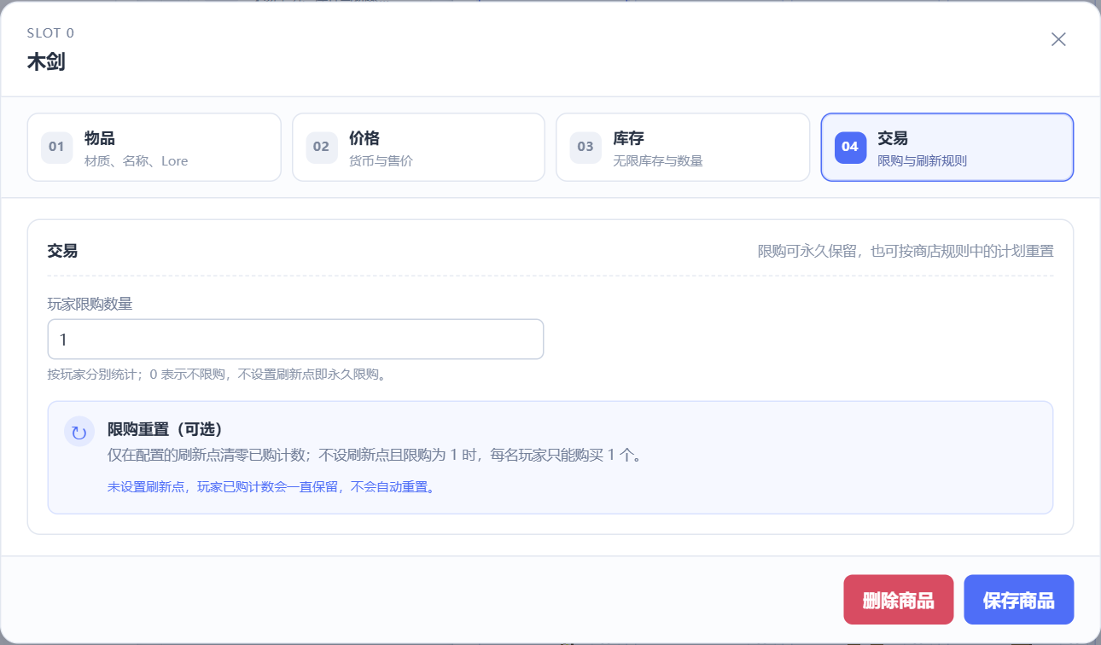Viewport: 1101px width, 645px height.
Task: Click the 按玩家分别统计 hint text
Action: [x=218, y=374]
